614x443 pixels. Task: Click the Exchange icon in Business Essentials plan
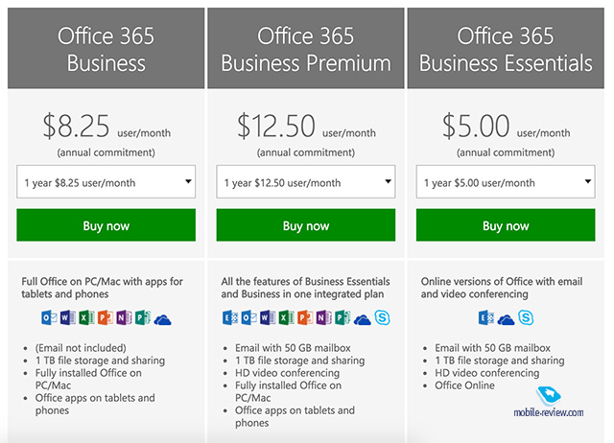tap(486, 317)
